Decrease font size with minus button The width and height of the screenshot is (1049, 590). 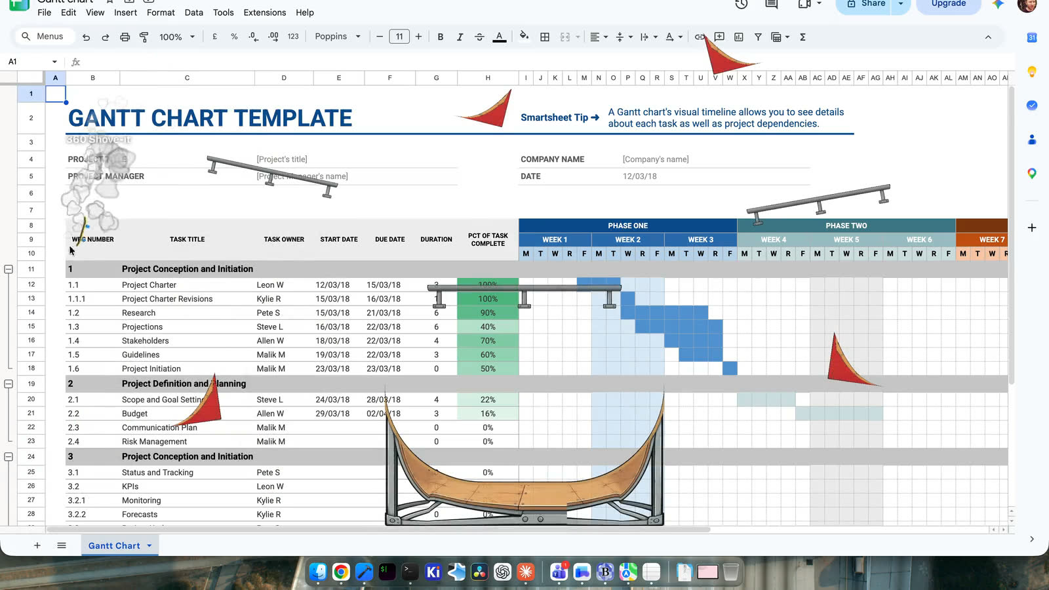click(x=379, y=37)
